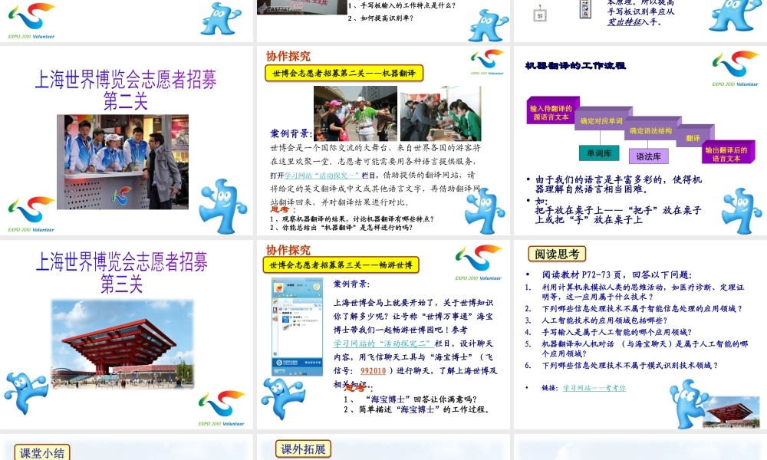Click the EXPO 2010 Volunteer logo on 第三关 slide
The image size is (767, 460).
tap(222, 409)
